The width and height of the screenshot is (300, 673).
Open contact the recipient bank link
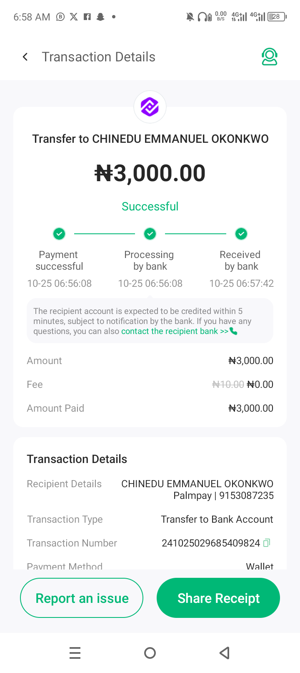175,331
